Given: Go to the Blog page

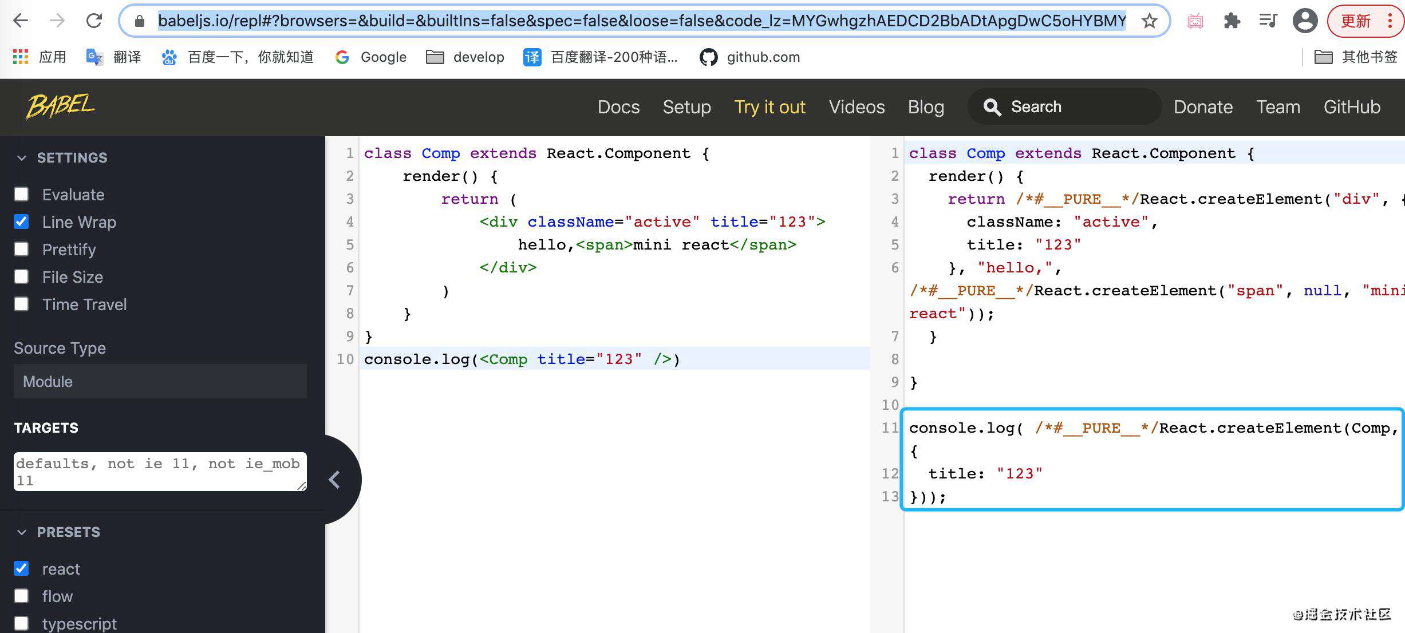Looking at the screenshot, I should click(x=926, y=107).
